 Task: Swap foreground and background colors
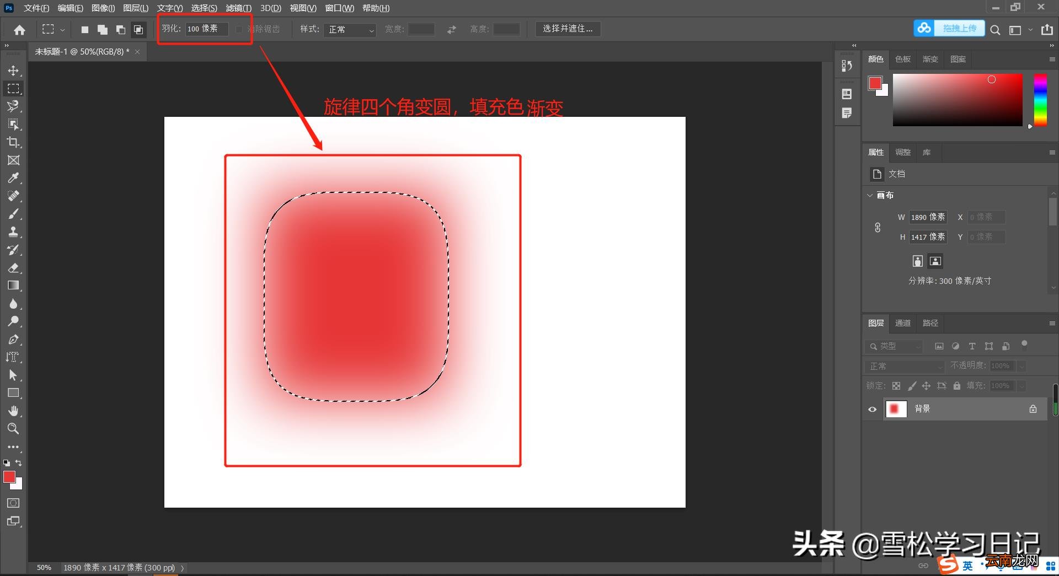click(x=19, y=463)
